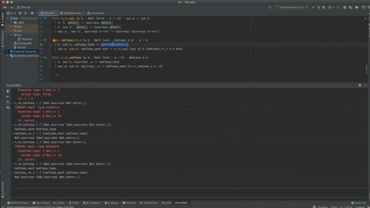
Task: Switch to the Prelude.ard editor tab
Action: [x=97, y=13]
